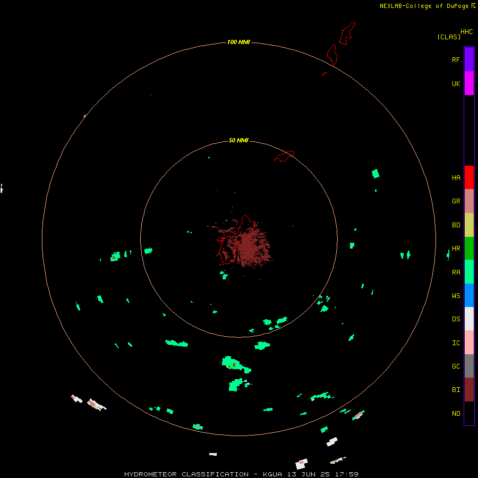Click the RF legend label
Viewport: 478px width, 478px height.
pyautogui.click(x=456, y=59)
